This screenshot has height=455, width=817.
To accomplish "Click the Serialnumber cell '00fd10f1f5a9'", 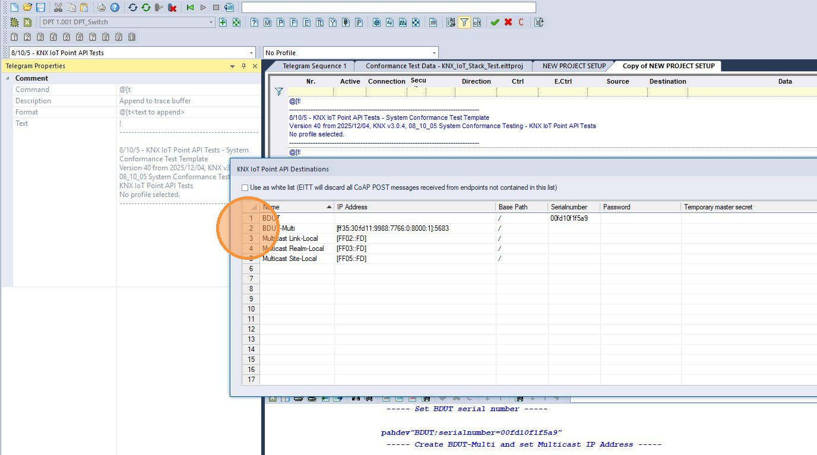I will coord(574,218).
